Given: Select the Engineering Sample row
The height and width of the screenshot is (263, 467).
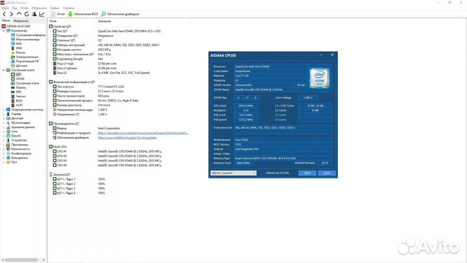Looking at the screenshot, I should 78,59.
